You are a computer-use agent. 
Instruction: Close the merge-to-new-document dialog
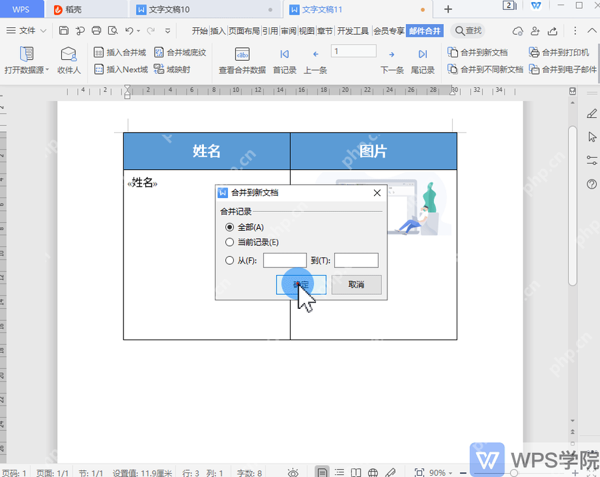(x=377, y=193)
